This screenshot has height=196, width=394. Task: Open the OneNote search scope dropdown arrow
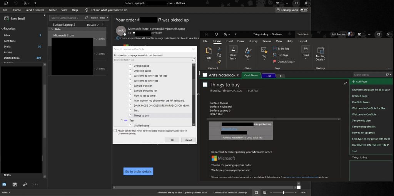[390, 75]
